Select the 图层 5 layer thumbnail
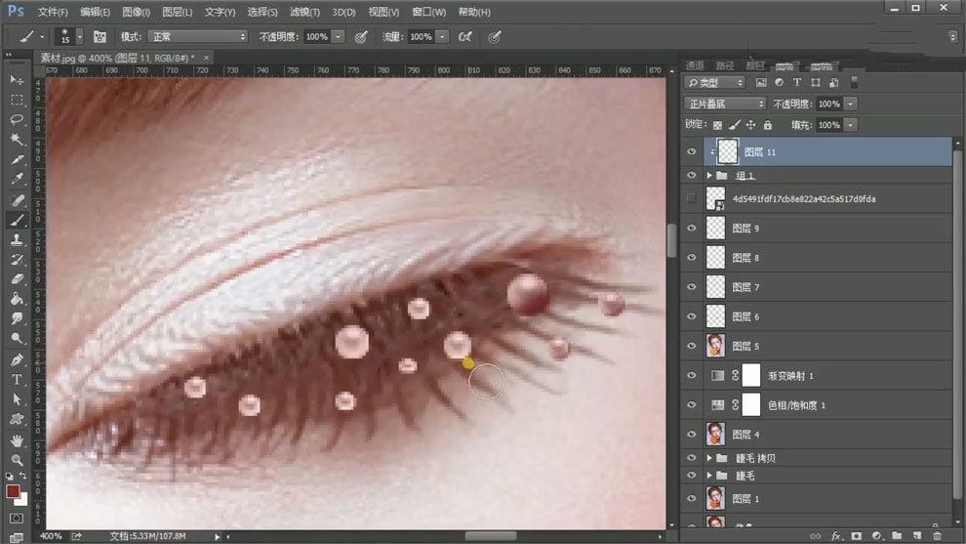The height and width of the screenshot is (544, 966). pos(715,346)
